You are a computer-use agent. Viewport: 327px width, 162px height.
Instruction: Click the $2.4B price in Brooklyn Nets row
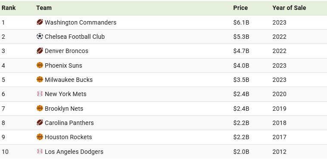point(241,109)
